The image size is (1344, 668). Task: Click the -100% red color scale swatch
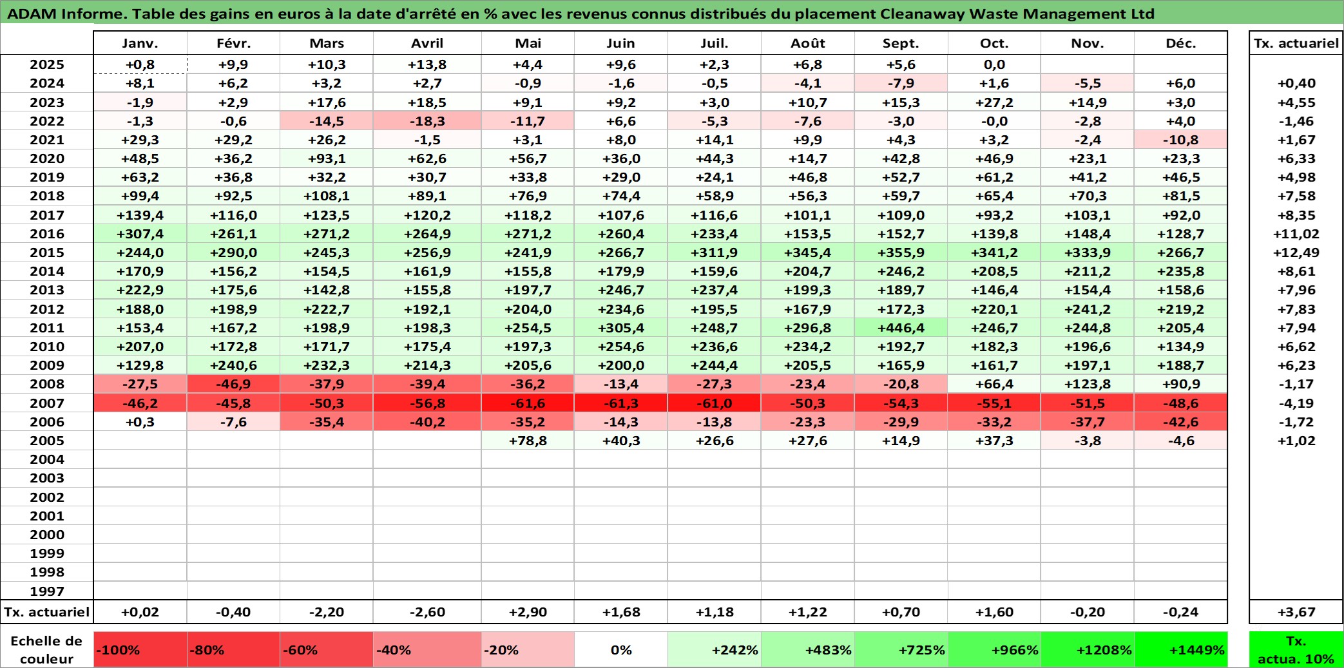pyautogui.click(x=140, y=649)
